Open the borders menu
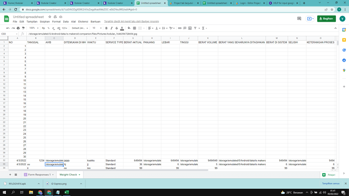The width and height of the screenshot is (349, 196). pyautogui.click(x=135, y=28)
